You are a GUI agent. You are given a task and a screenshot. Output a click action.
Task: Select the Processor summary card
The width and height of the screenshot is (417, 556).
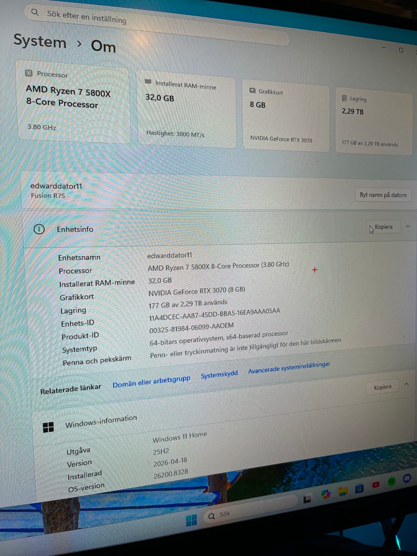pyautogui.click(x=73, y=103)
